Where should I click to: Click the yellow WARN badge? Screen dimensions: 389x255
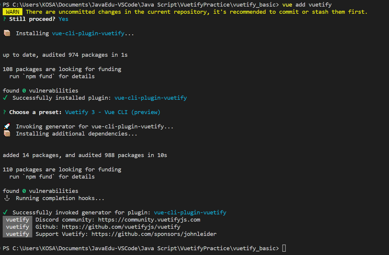(13, 12)
